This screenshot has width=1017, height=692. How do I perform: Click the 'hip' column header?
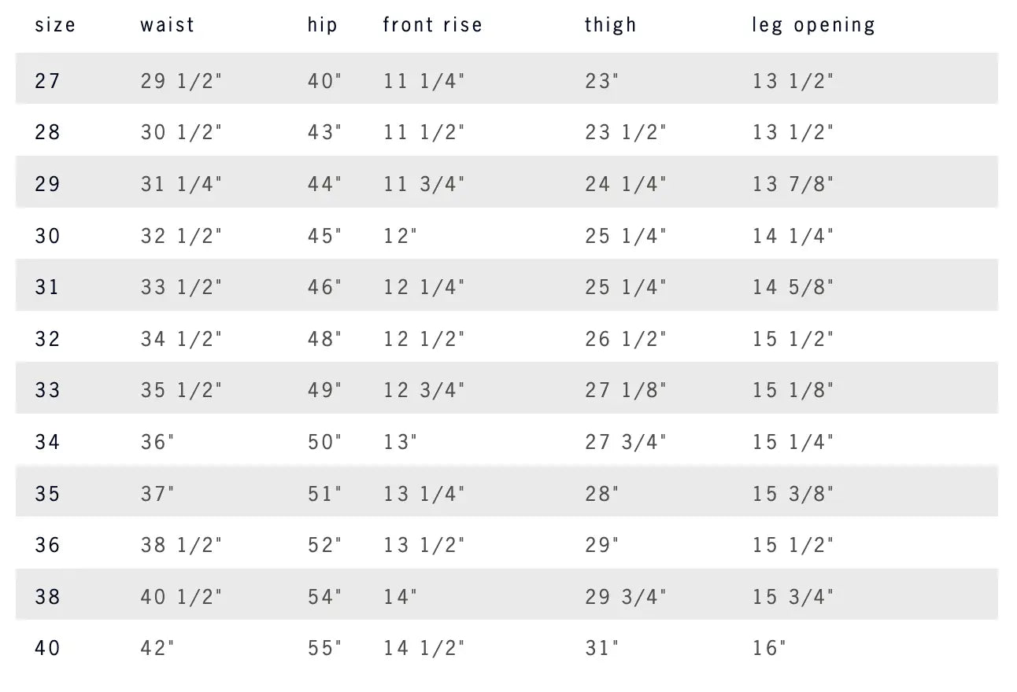click(x=323, y=25)
